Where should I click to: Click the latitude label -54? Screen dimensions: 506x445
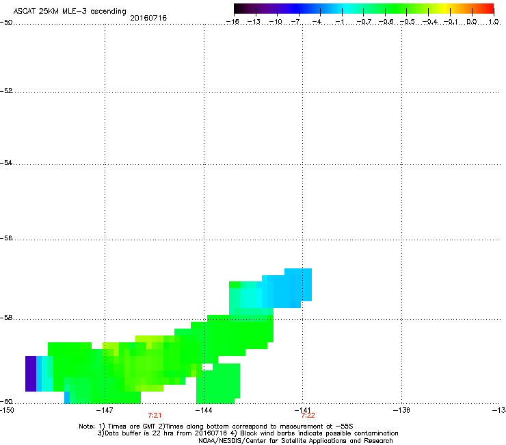6,163
